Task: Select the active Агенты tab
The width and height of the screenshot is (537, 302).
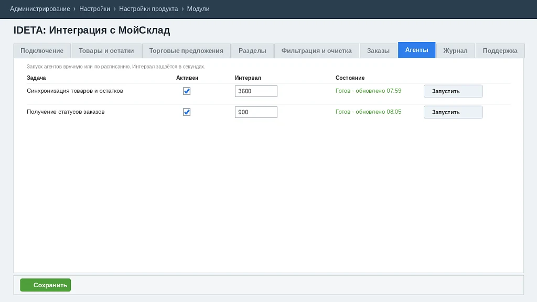Action: [x=417, y=50]
